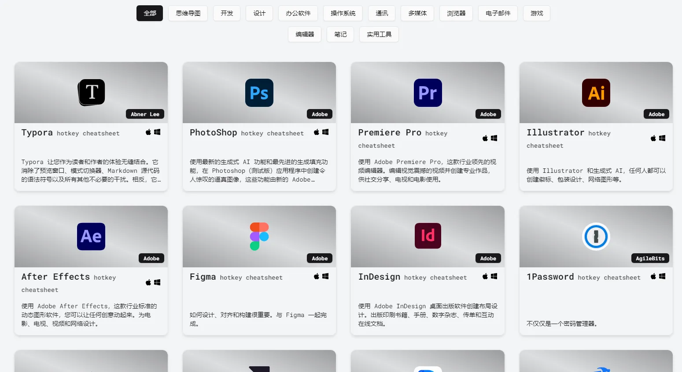
Task: Click Apple icon on Illustrator card
Action: [x=653, y=138]
